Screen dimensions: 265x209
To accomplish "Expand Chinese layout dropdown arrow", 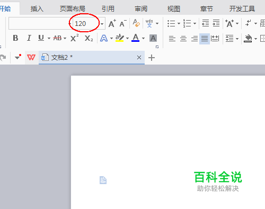I will [237, 23].
